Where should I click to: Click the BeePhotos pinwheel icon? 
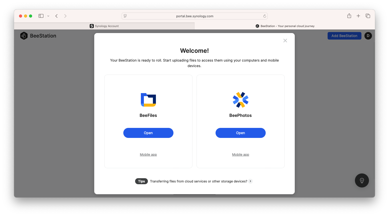pos(241,100)
